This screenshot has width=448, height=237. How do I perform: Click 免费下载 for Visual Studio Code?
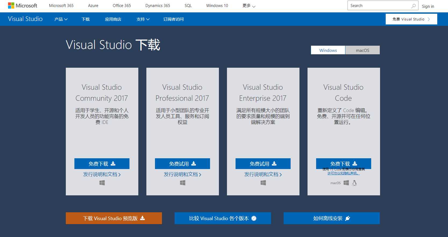point(344,163)
